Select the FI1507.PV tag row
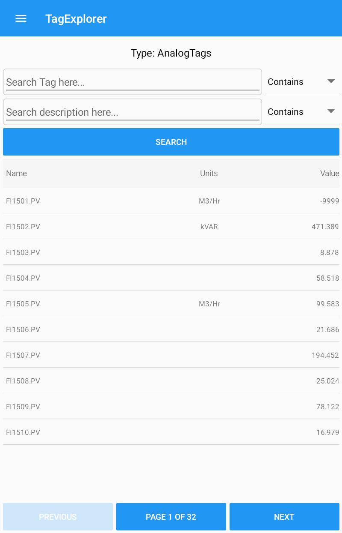342x533 pixels. tap(171, 355)
